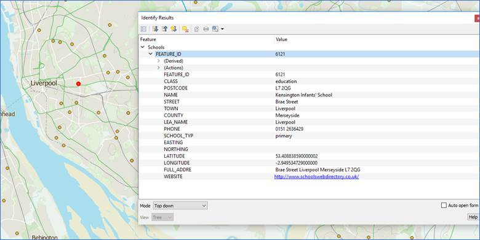Select the NORTHING attribute row
This screenshot has width=480, height=240.
pyautogui.click(x=309, y=149)
